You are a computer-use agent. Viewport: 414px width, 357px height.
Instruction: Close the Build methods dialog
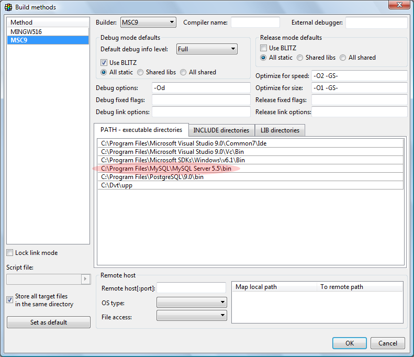[x=399, y=6]
